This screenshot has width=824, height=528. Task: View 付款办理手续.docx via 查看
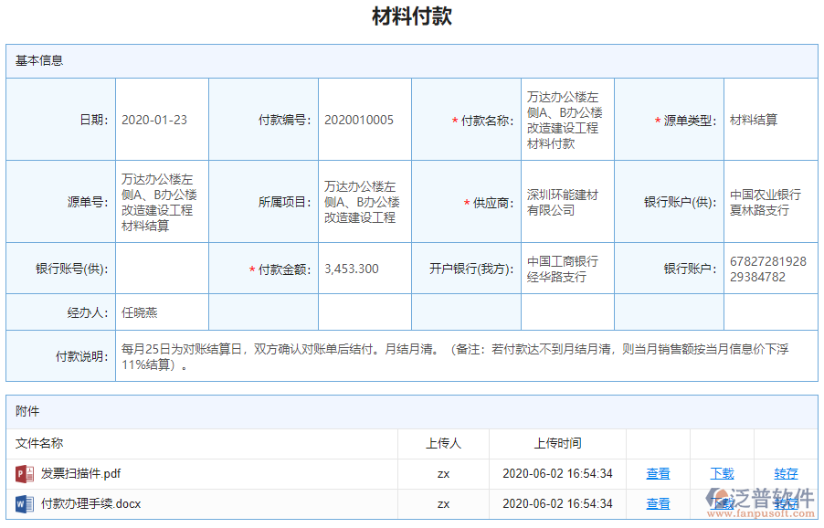(x=658, y=503)
